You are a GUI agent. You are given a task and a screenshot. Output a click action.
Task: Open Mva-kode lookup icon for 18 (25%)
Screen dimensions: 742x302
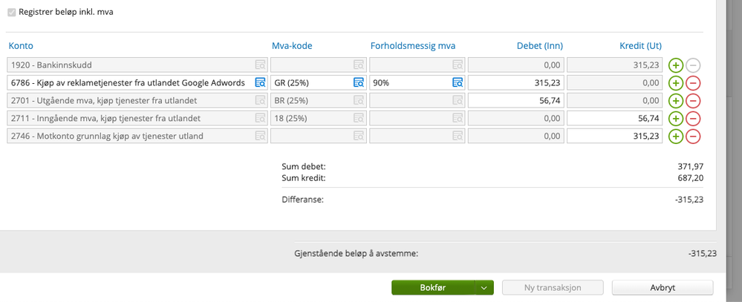[359, 118]
